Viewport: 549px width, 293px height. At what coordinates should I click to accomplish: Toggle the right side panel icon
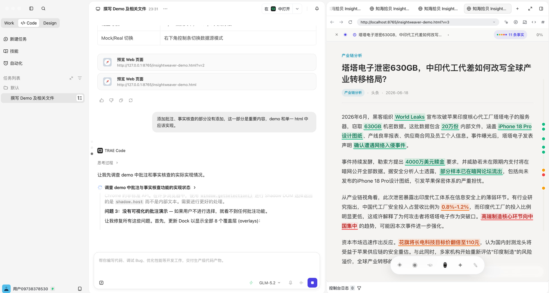pyautogui.click(x=541, y=9)
